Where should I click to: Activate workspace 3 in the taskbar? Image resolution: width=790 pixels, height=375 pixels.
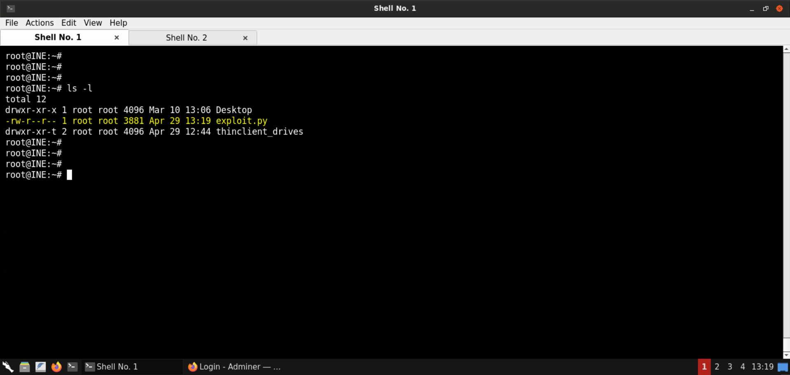(x=730, y=366)
